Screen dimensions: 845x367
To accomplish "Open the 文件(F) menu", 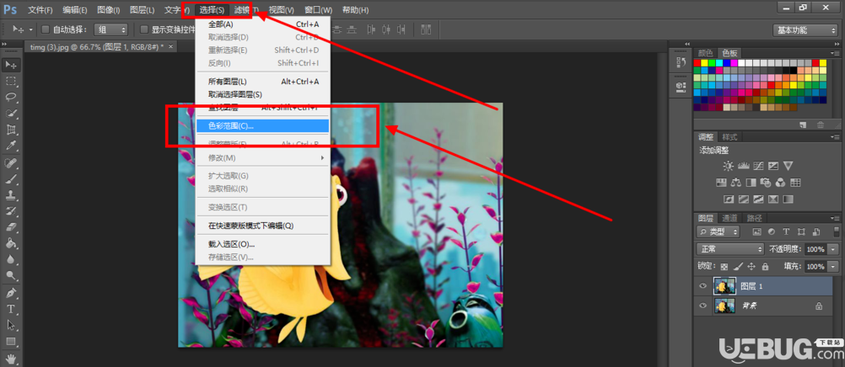I will pyautogui.click(x=40, y=10).
